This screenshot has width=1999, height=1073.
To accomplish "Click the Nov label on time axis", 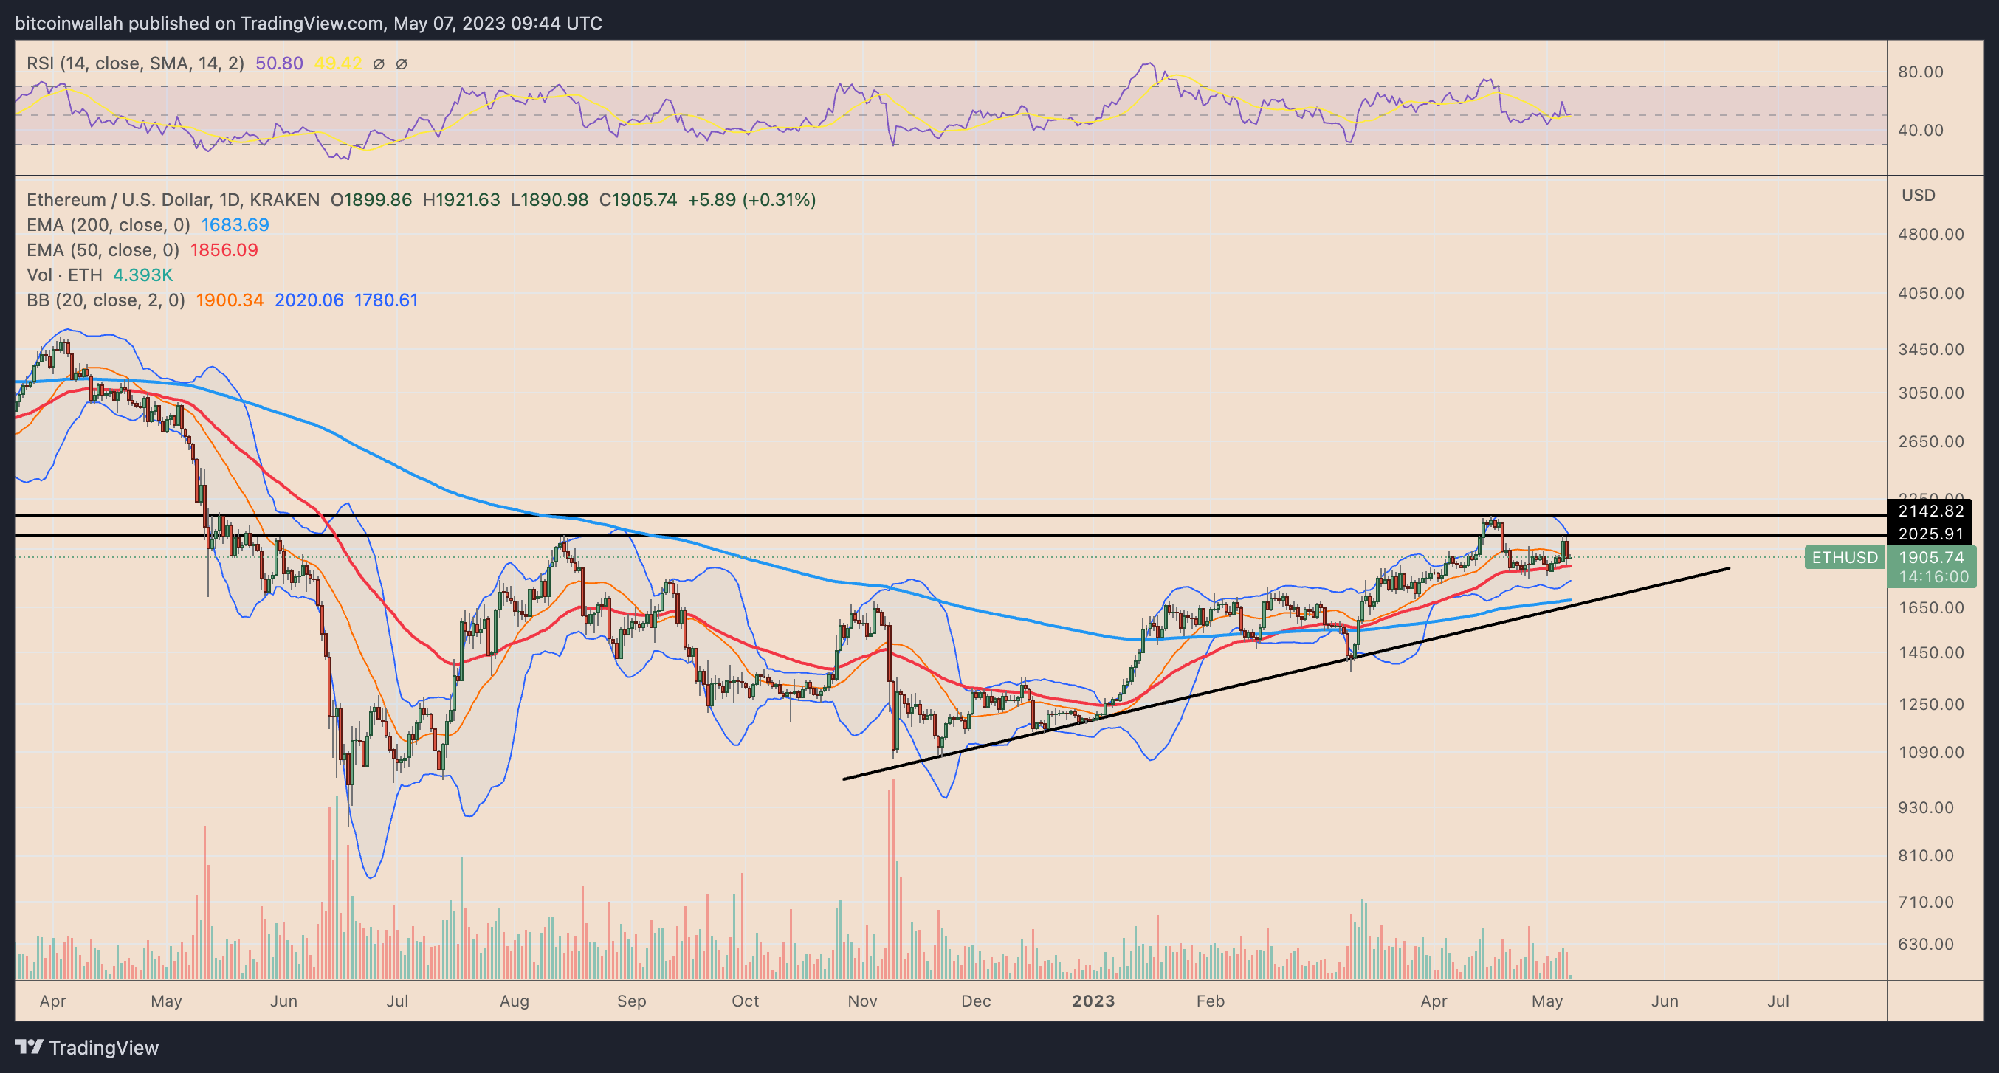I will [862, 1001].
